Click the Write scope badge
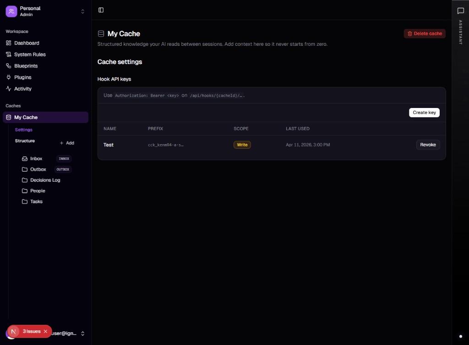The height and width of the screenshot is (345, 469). pyautogui.click(x=242, y=145)
